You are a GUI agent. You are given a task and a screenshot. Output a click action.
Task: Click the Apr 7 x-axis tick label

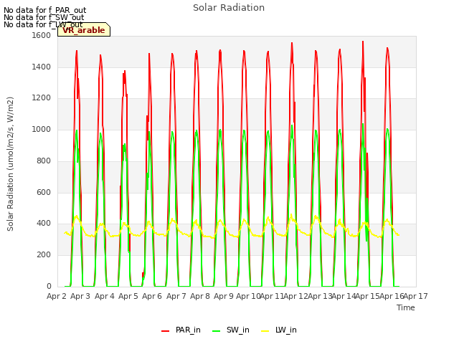(176, 296)
